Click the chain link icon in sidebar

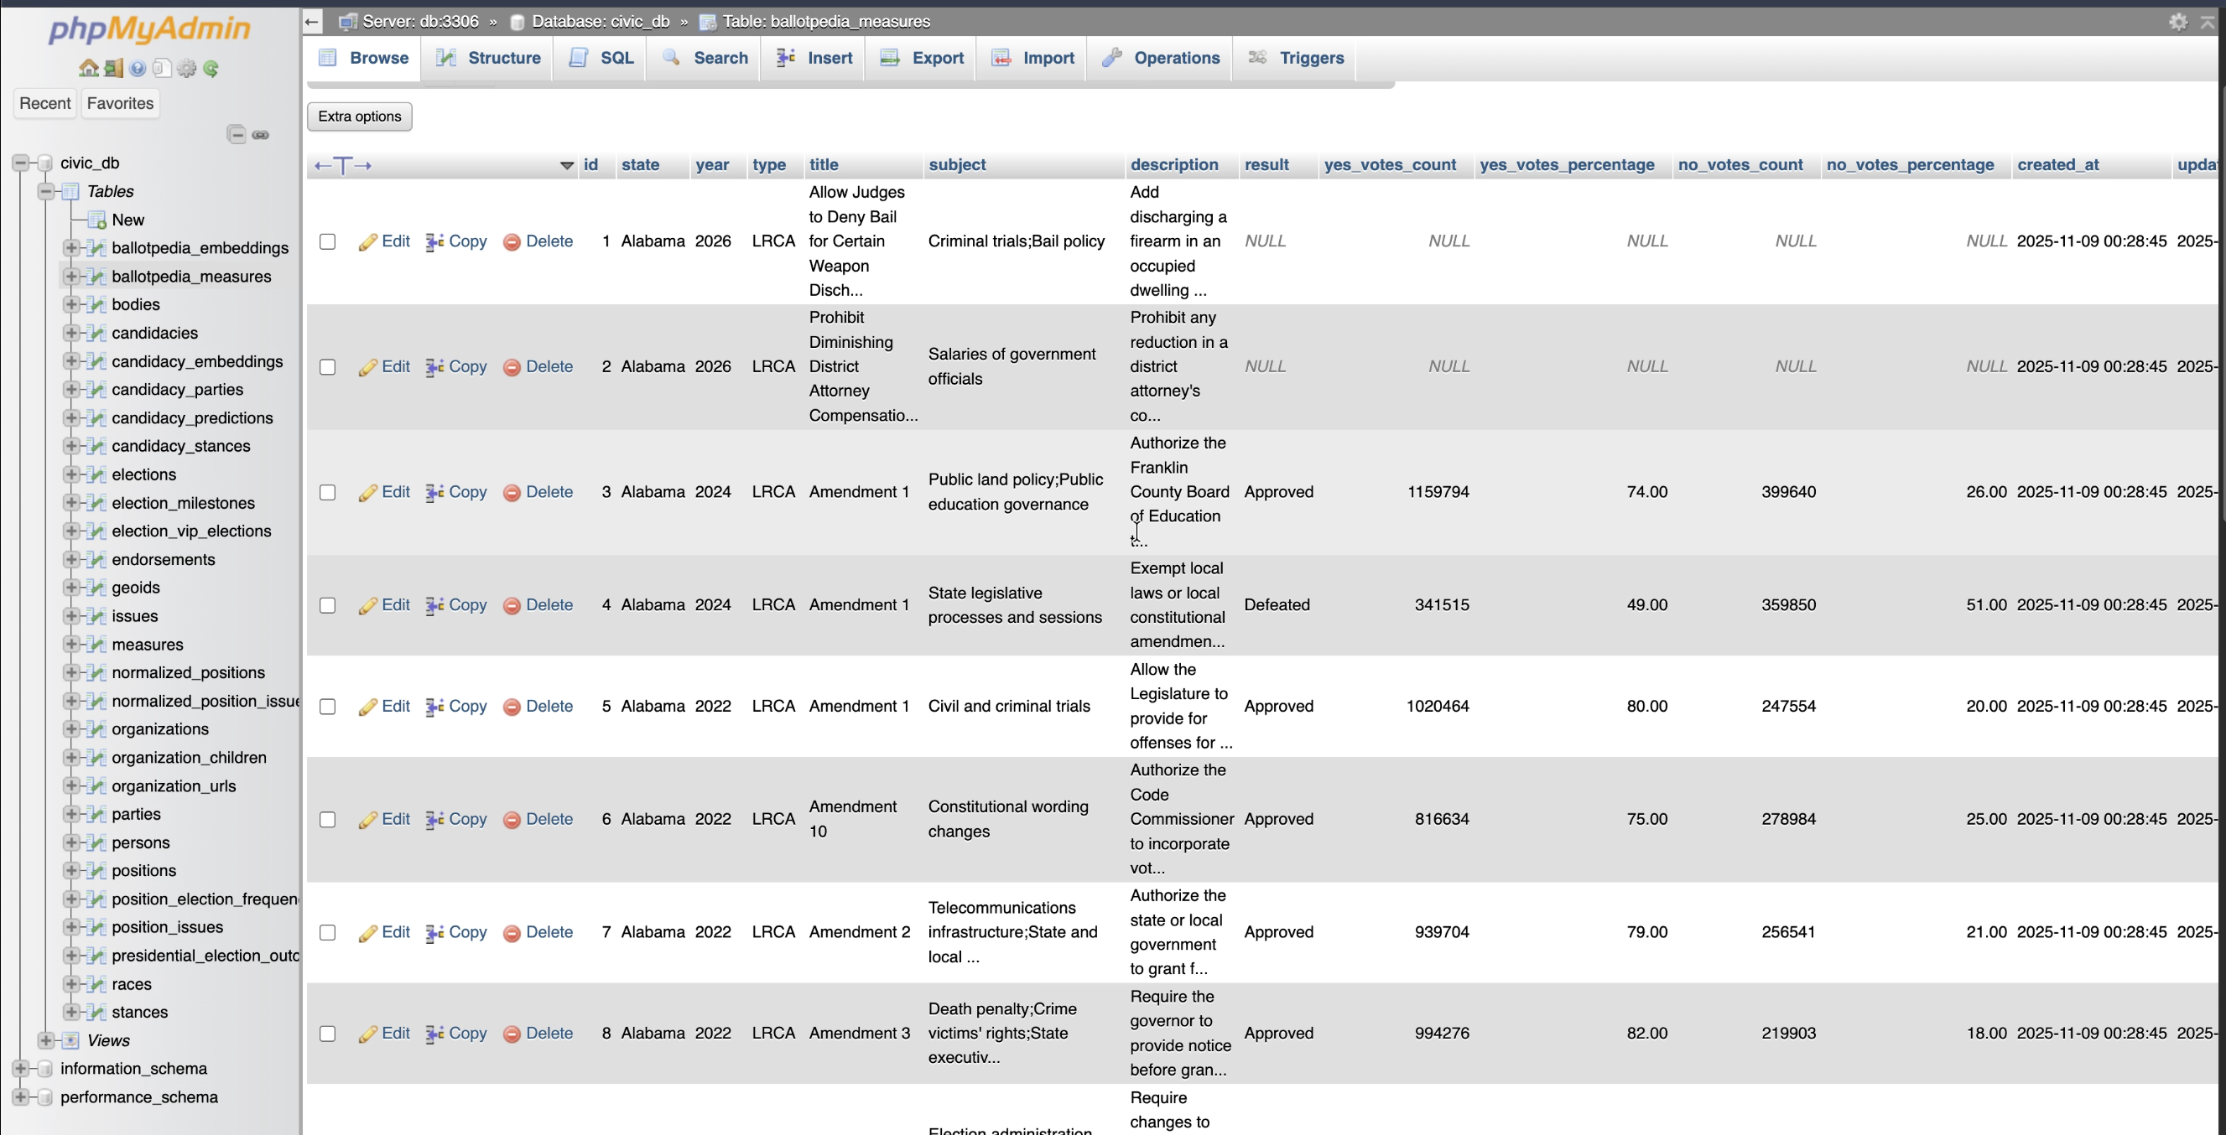point(260,134)
